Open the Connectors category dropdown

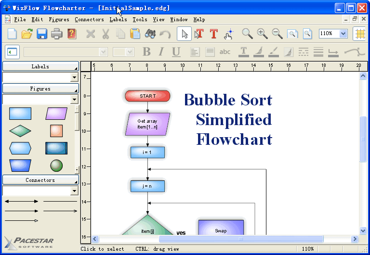pos(74,191)
